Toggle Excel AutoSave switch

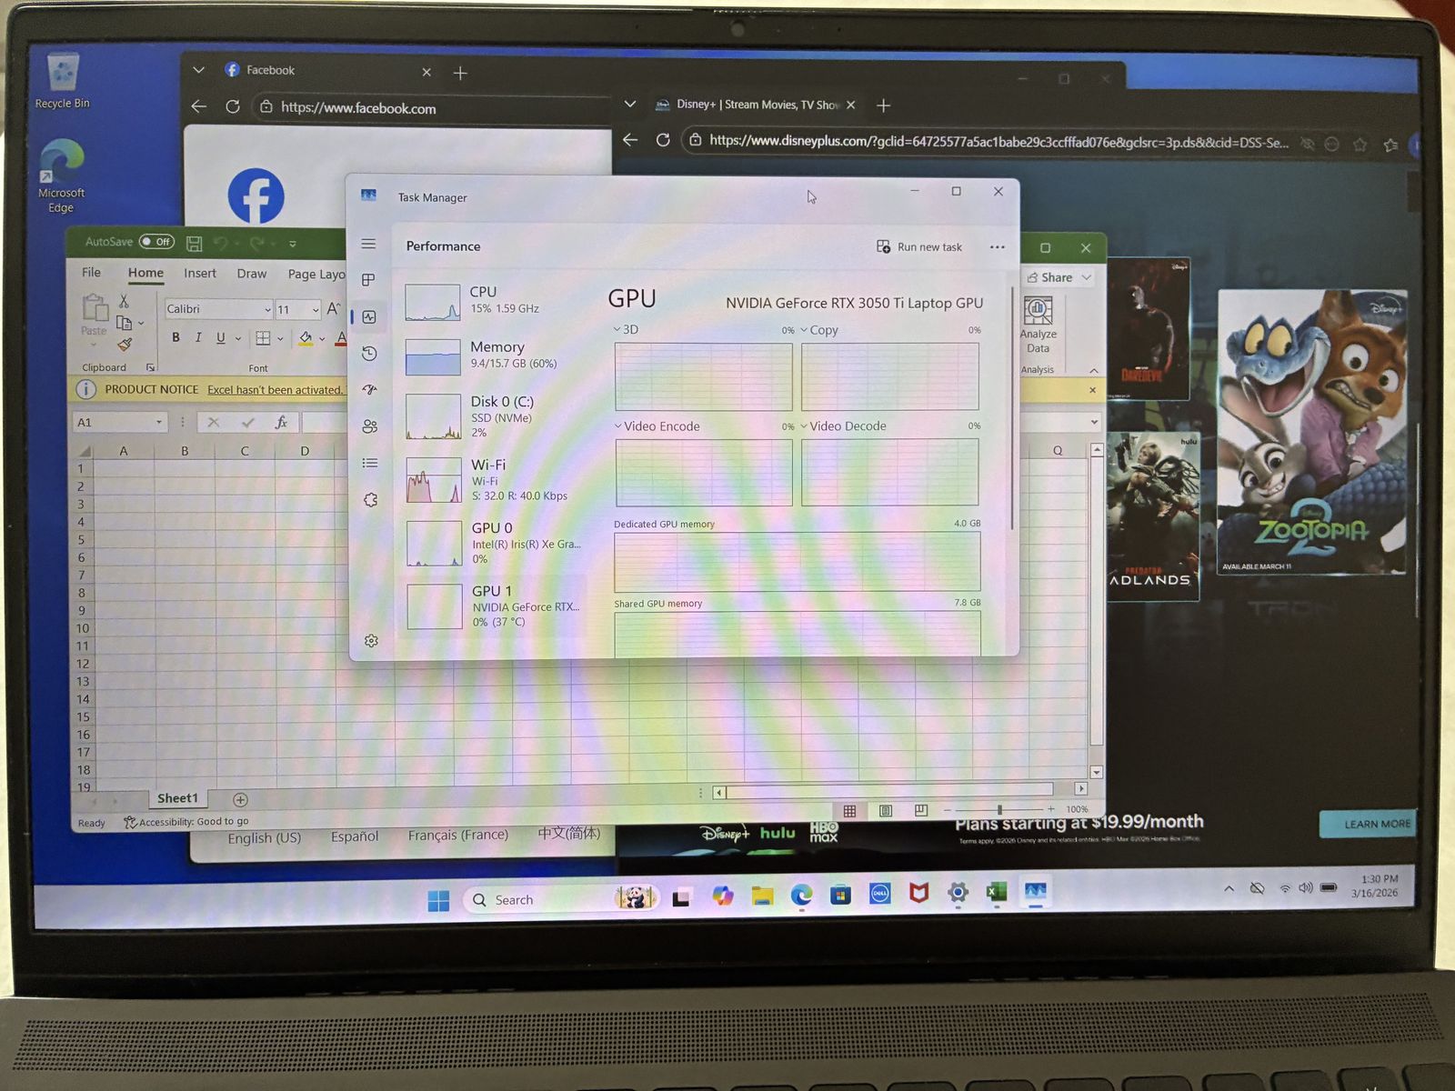pyautogui.click(x=156, y=242)
